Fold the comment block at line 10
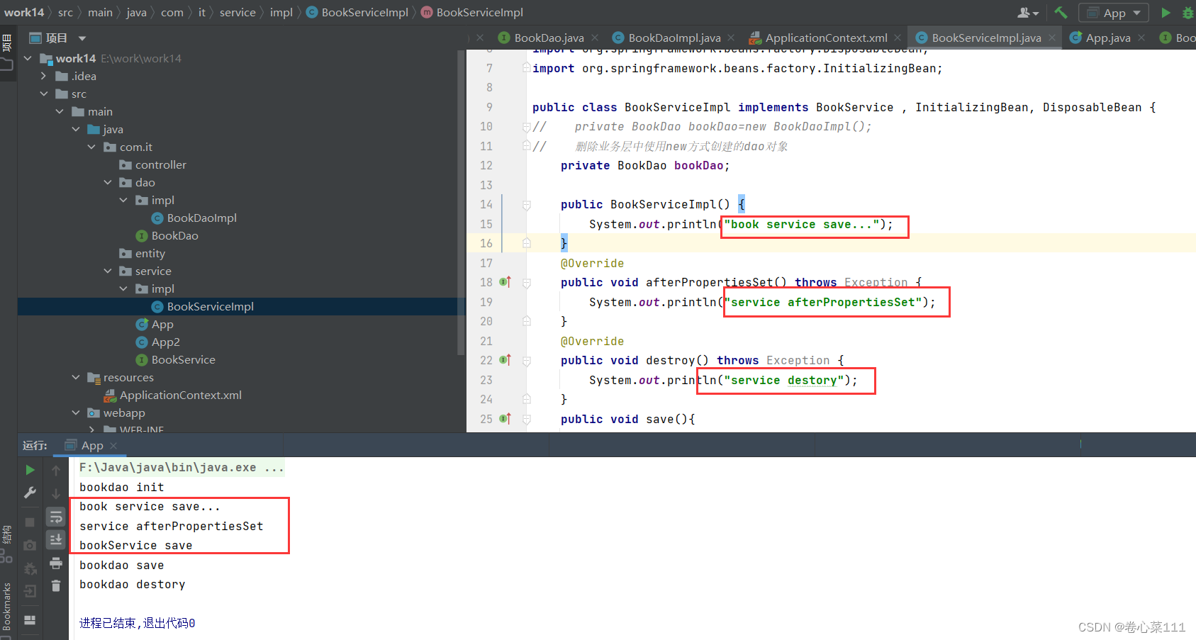 coord(527,127)
